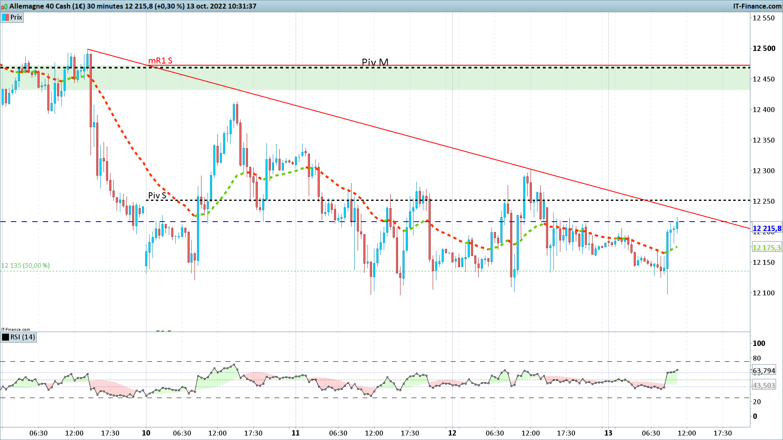Click date marker 13 on time axis
The image size is (783, 440).
point(608,433)
